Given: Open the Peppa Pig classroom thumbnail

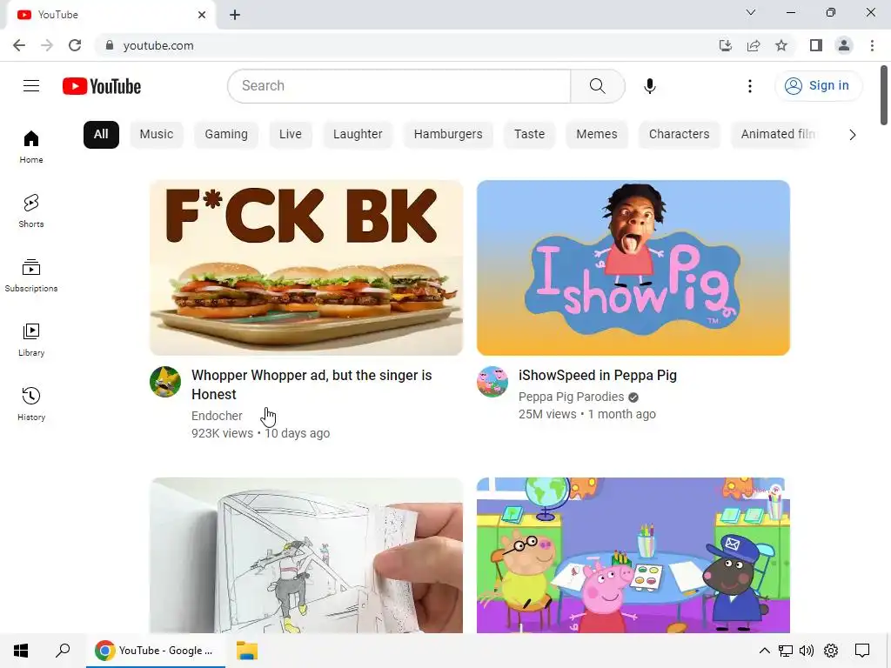Looking at the screenshot, I should click(633, 555).
